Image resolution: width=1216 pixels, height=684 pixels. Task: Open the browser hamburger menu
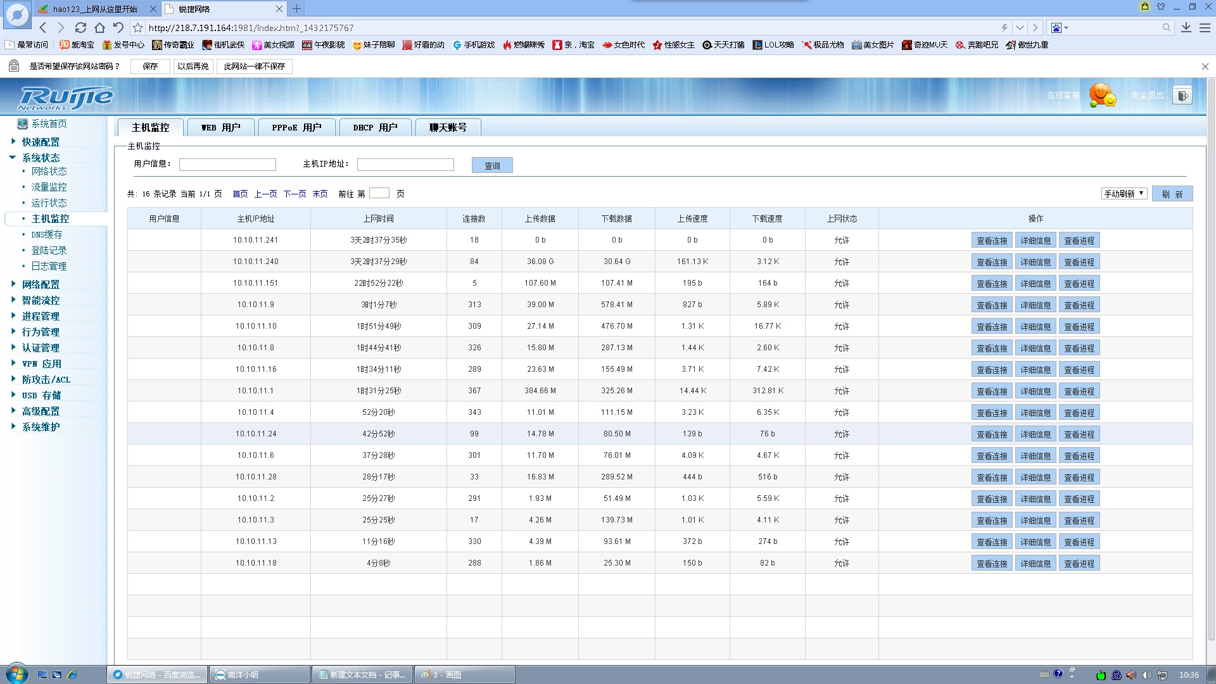(1205, 28)
